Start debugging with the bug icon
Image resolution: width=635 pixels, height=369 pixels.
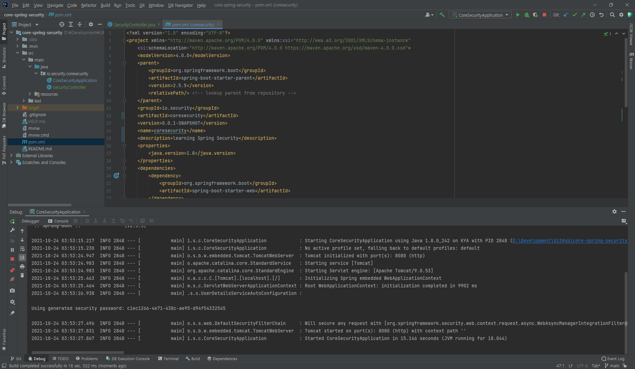pos(527,15)
